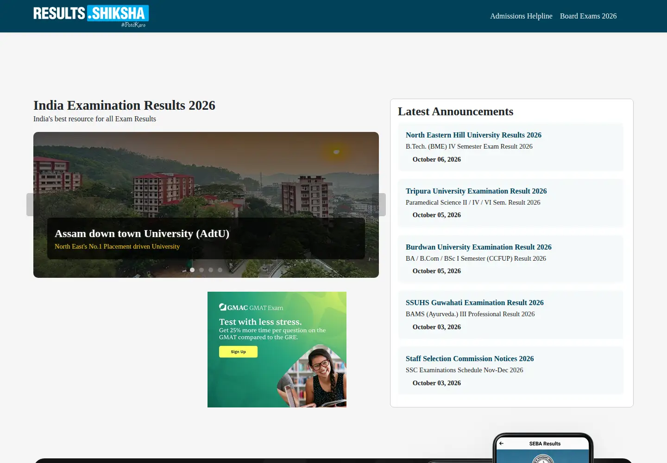Click the date under Burdwan University announcement

(437, 271)
